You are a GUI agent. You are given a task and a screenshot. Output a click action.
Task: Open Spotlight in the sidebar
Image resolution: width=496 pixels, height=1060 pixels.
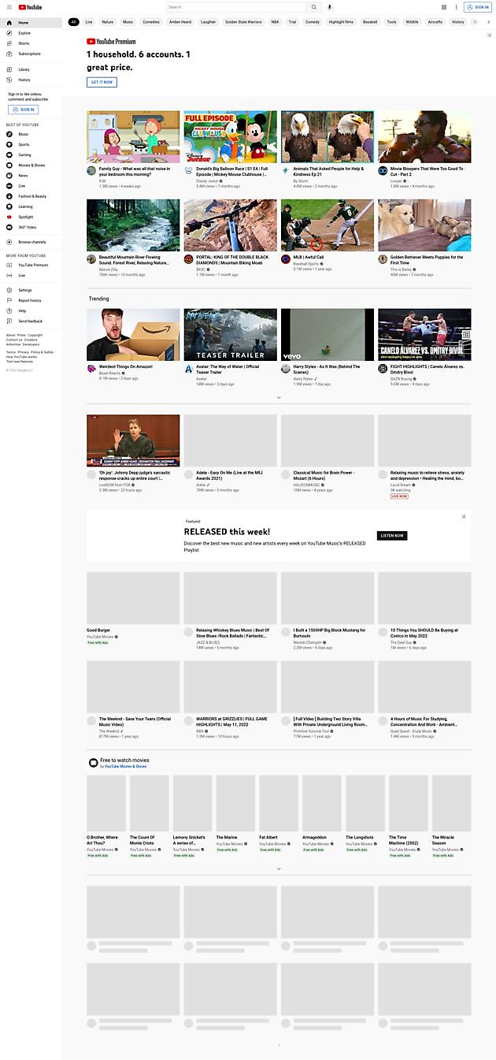click(31, 217)
